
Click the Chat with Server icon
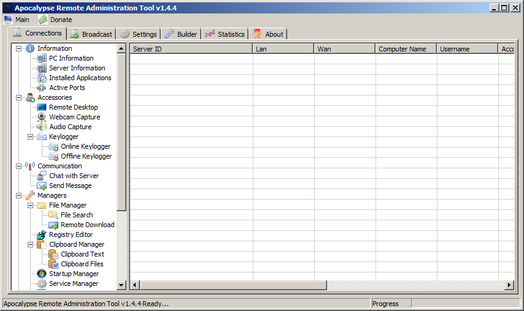(42, 176)
